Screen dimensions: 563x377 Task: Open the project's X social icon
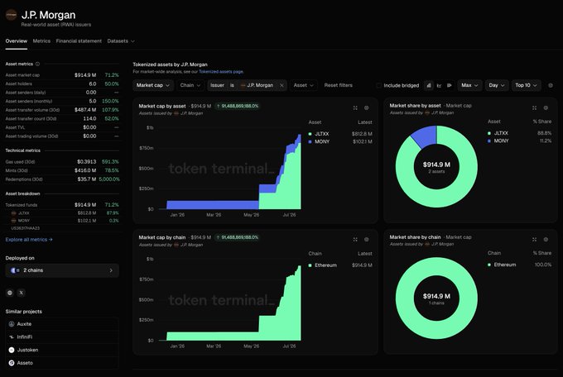[x=22, y=293]
